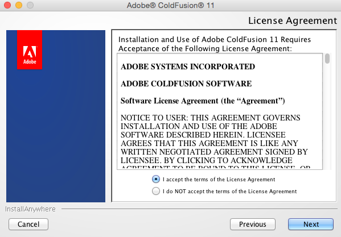Click the "License Agreement" page title
Viewport: 341px width, 237px height.
point(293,21)
